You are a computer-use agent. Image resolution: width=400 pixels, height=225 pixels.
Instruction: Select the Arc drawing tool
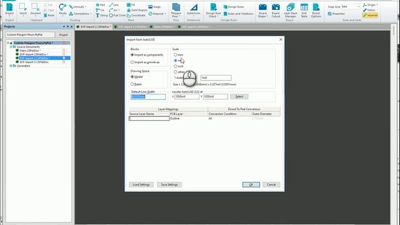pos(114,10)
